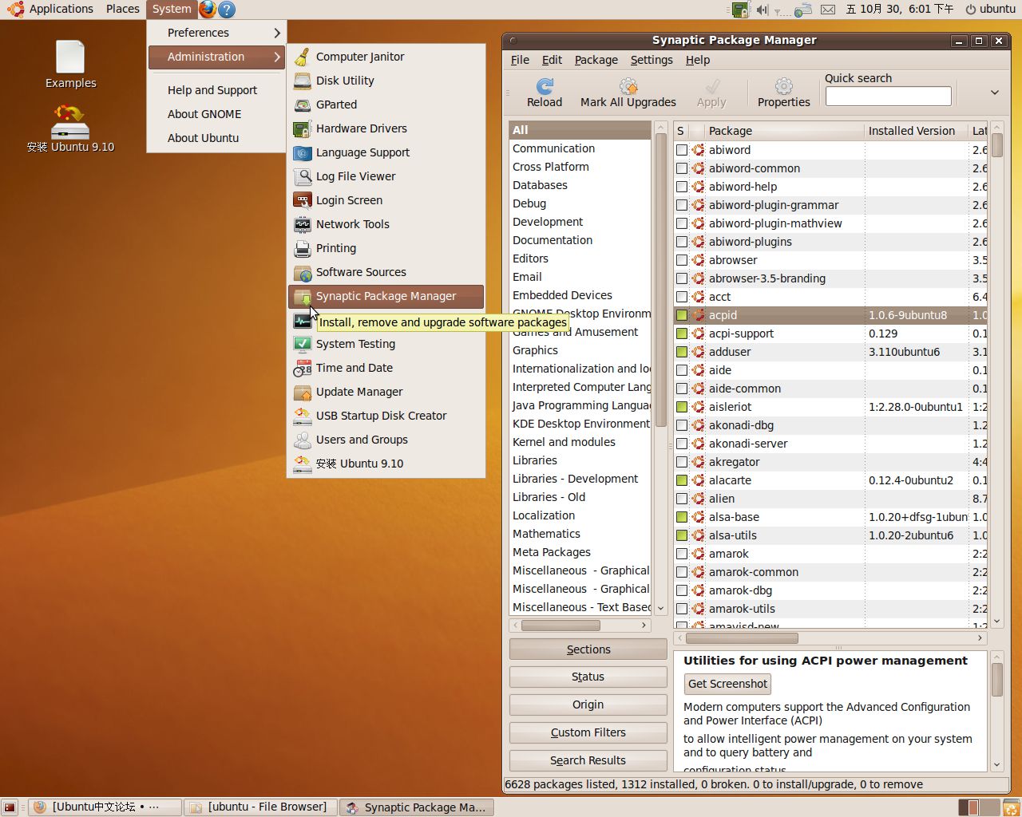Click the volume icon in system tray
Viewport: 1022px width, 817px height.
(x=762, y=10)
